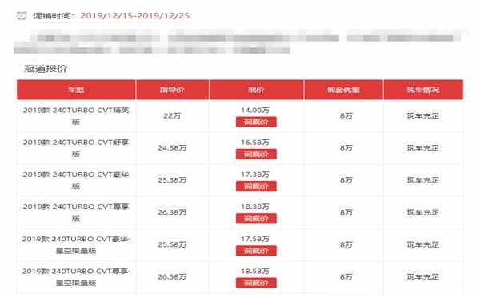
Task: Select the 现车情况 column header
Action: (x=423, y=90)
